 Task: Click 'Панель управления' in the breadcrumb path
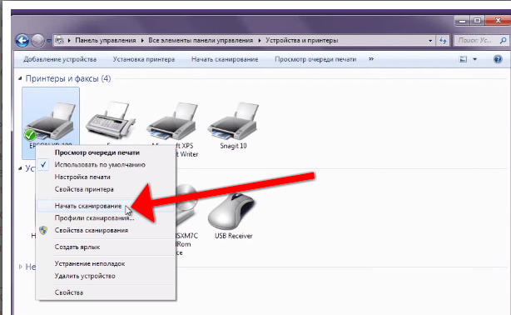106,41
